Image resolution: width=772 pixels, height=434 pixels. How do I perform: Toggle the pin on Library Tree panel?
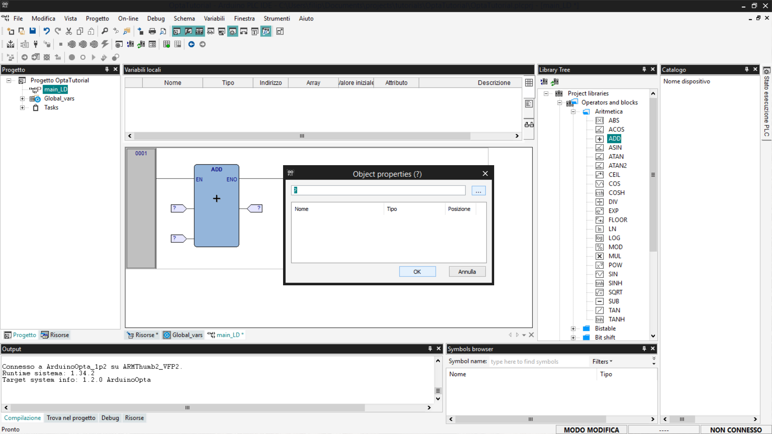(x=644, y=69)
